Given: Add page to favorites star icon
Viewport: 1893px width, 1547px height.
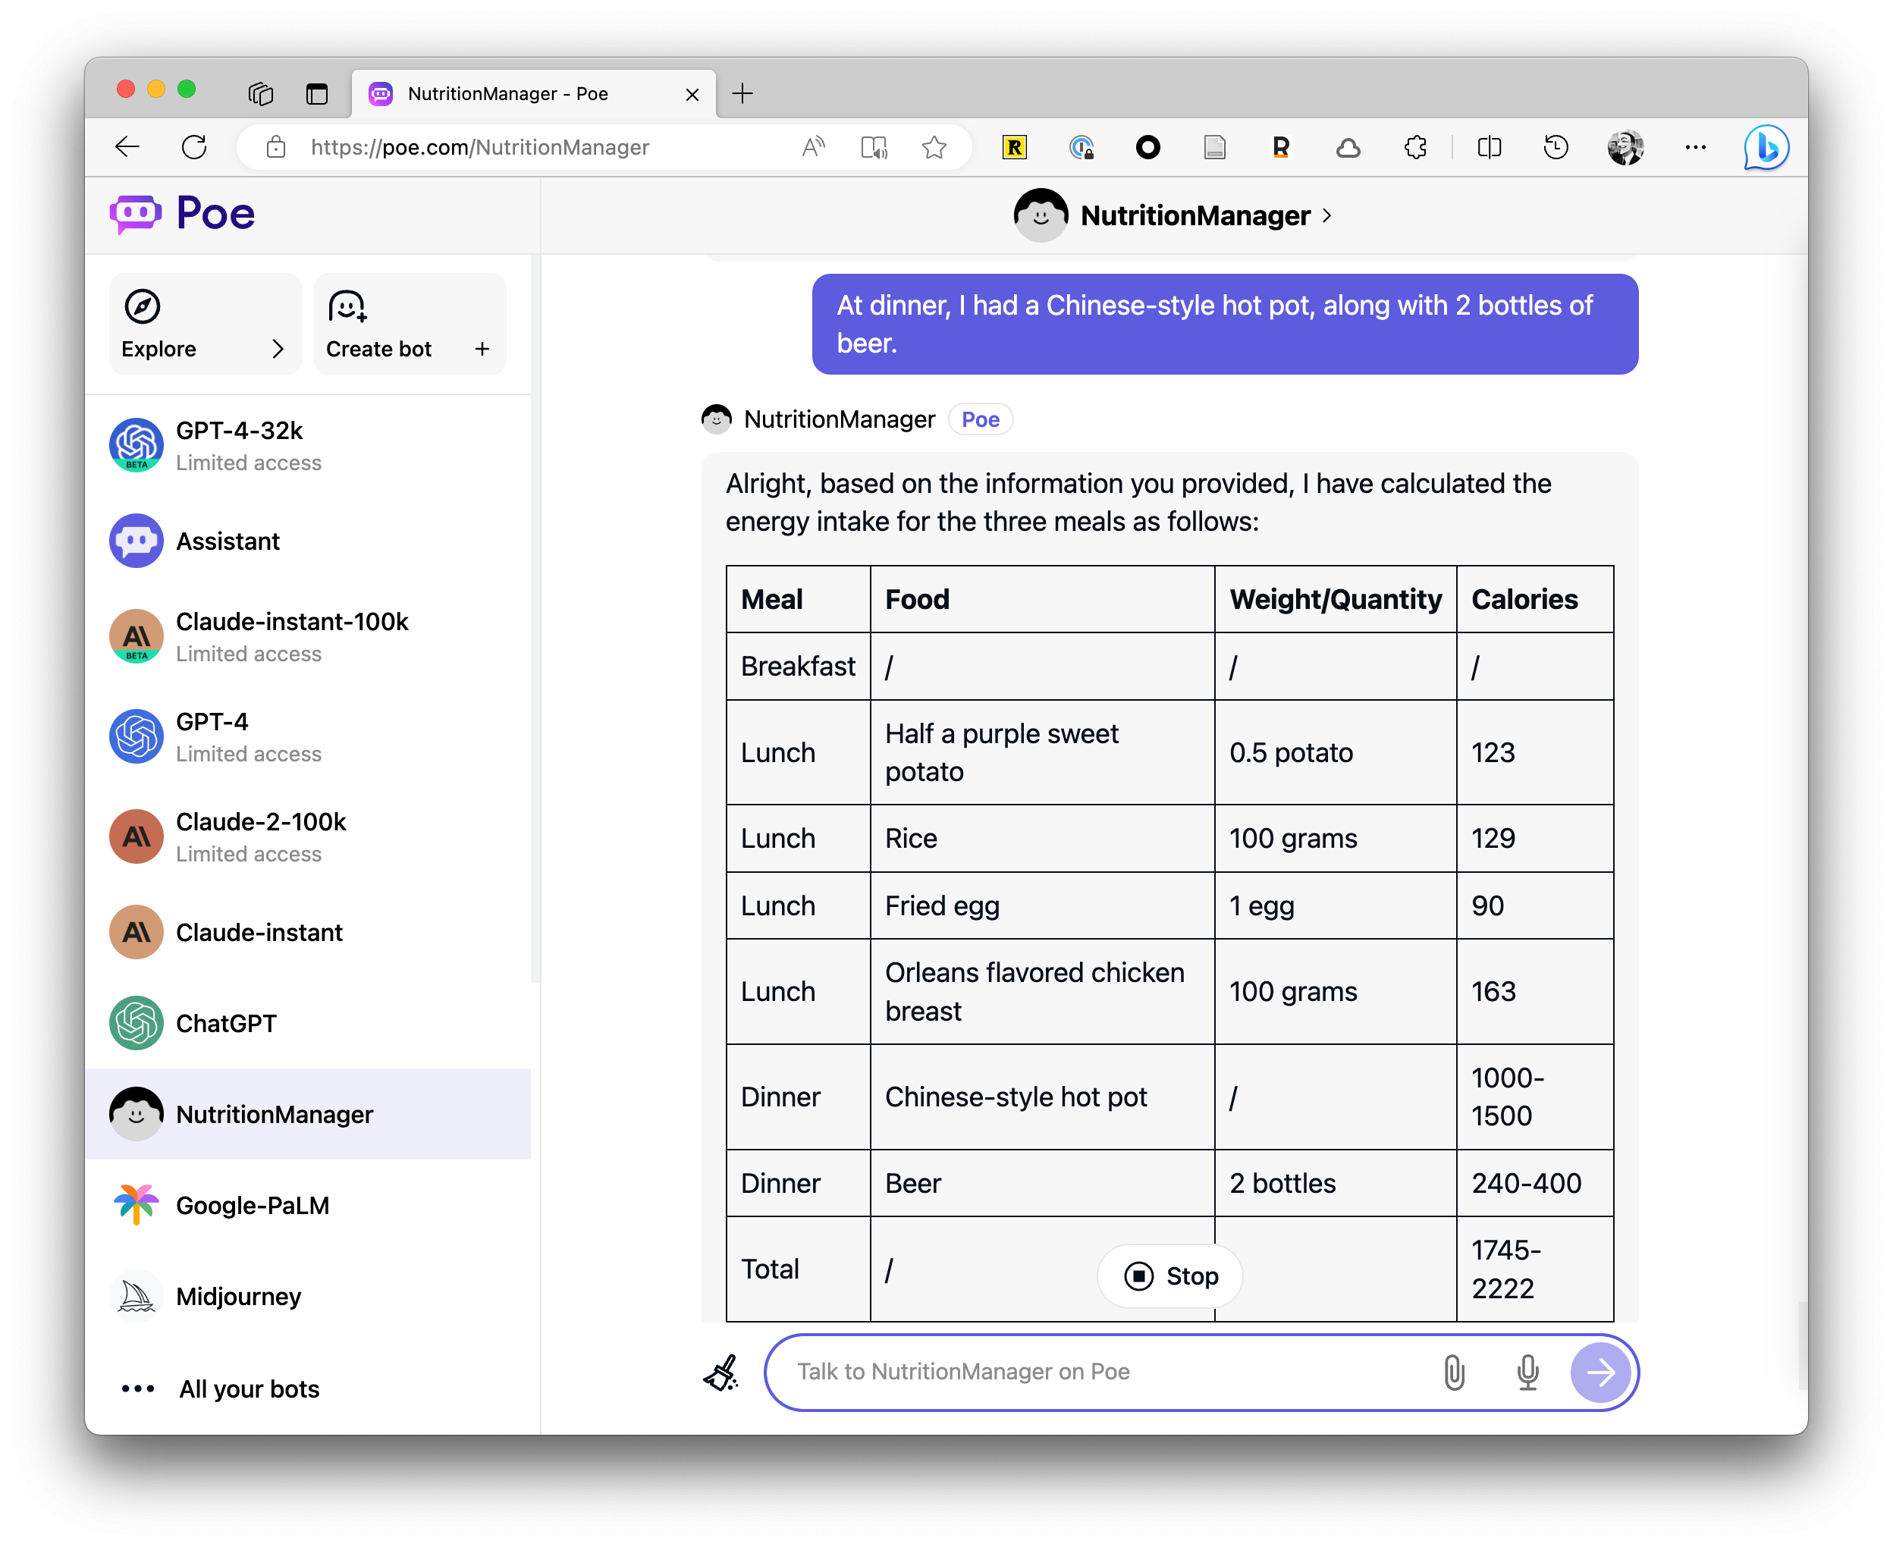Looking at the screenshot, I should pyautogui.click(x=934, y=147).
